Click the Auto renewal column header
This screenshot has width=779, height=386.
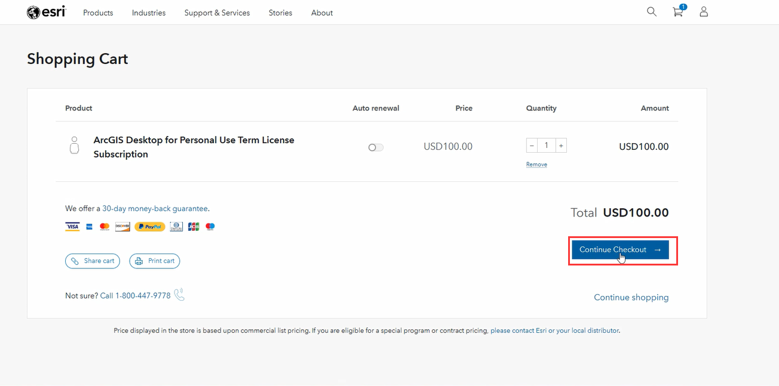pos(376,108)
